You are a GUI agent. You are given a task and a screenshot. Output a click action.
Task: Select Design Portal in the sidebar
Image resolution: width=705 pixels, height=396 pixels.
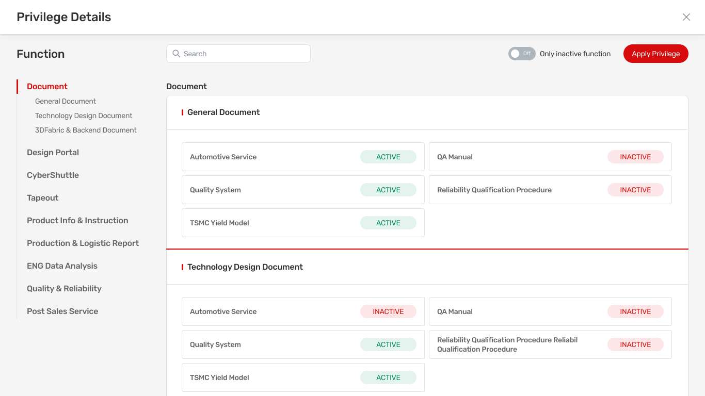click(53, 153)
